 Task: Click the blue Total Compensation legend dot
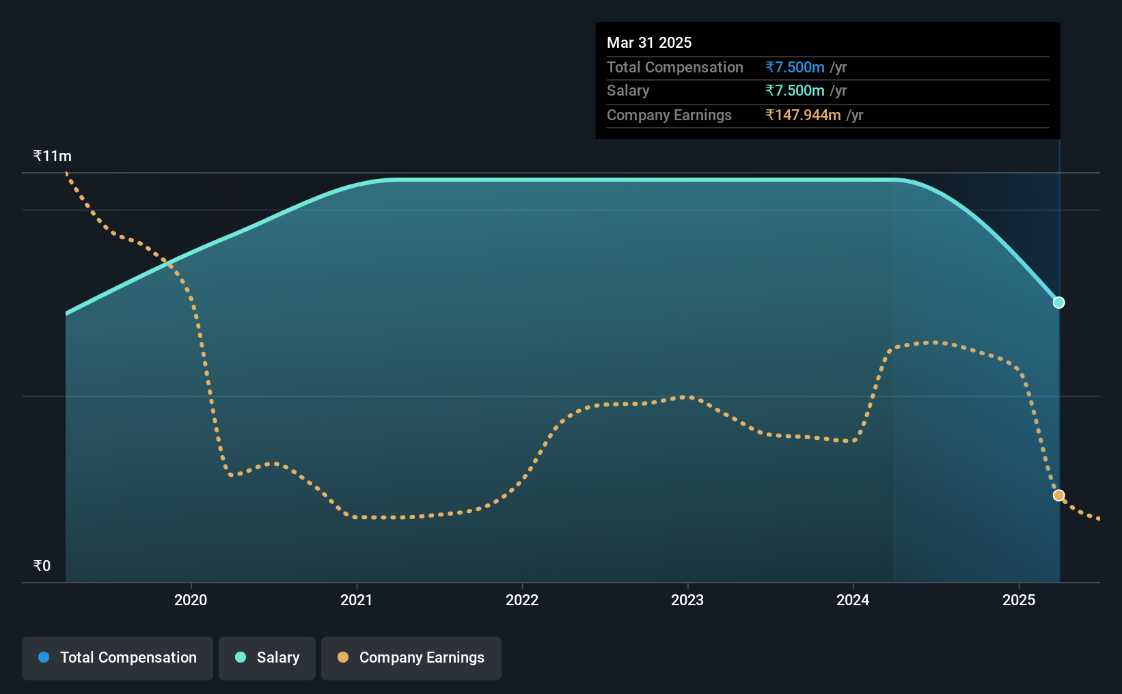(x=44, y=657)
